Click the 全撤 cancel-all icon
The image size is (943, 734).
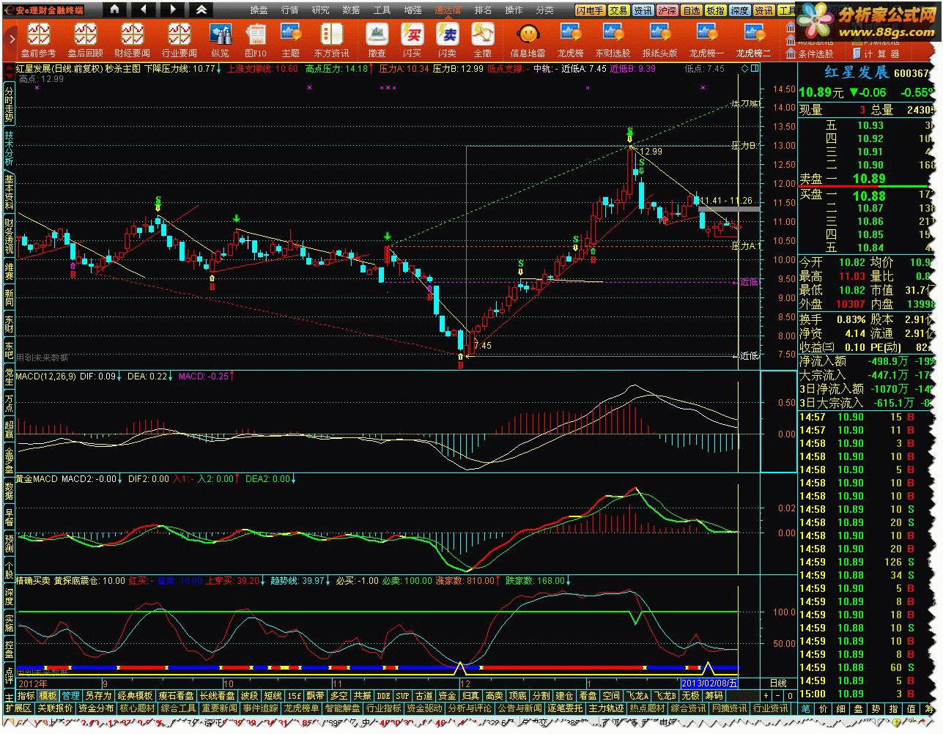coord(482,40)
